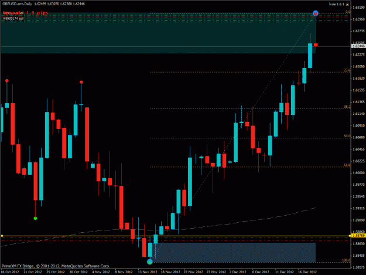Screen dimensions: 366x275
Task: Select the #8930174 sell order label
Action: click(x=13, y=18)
